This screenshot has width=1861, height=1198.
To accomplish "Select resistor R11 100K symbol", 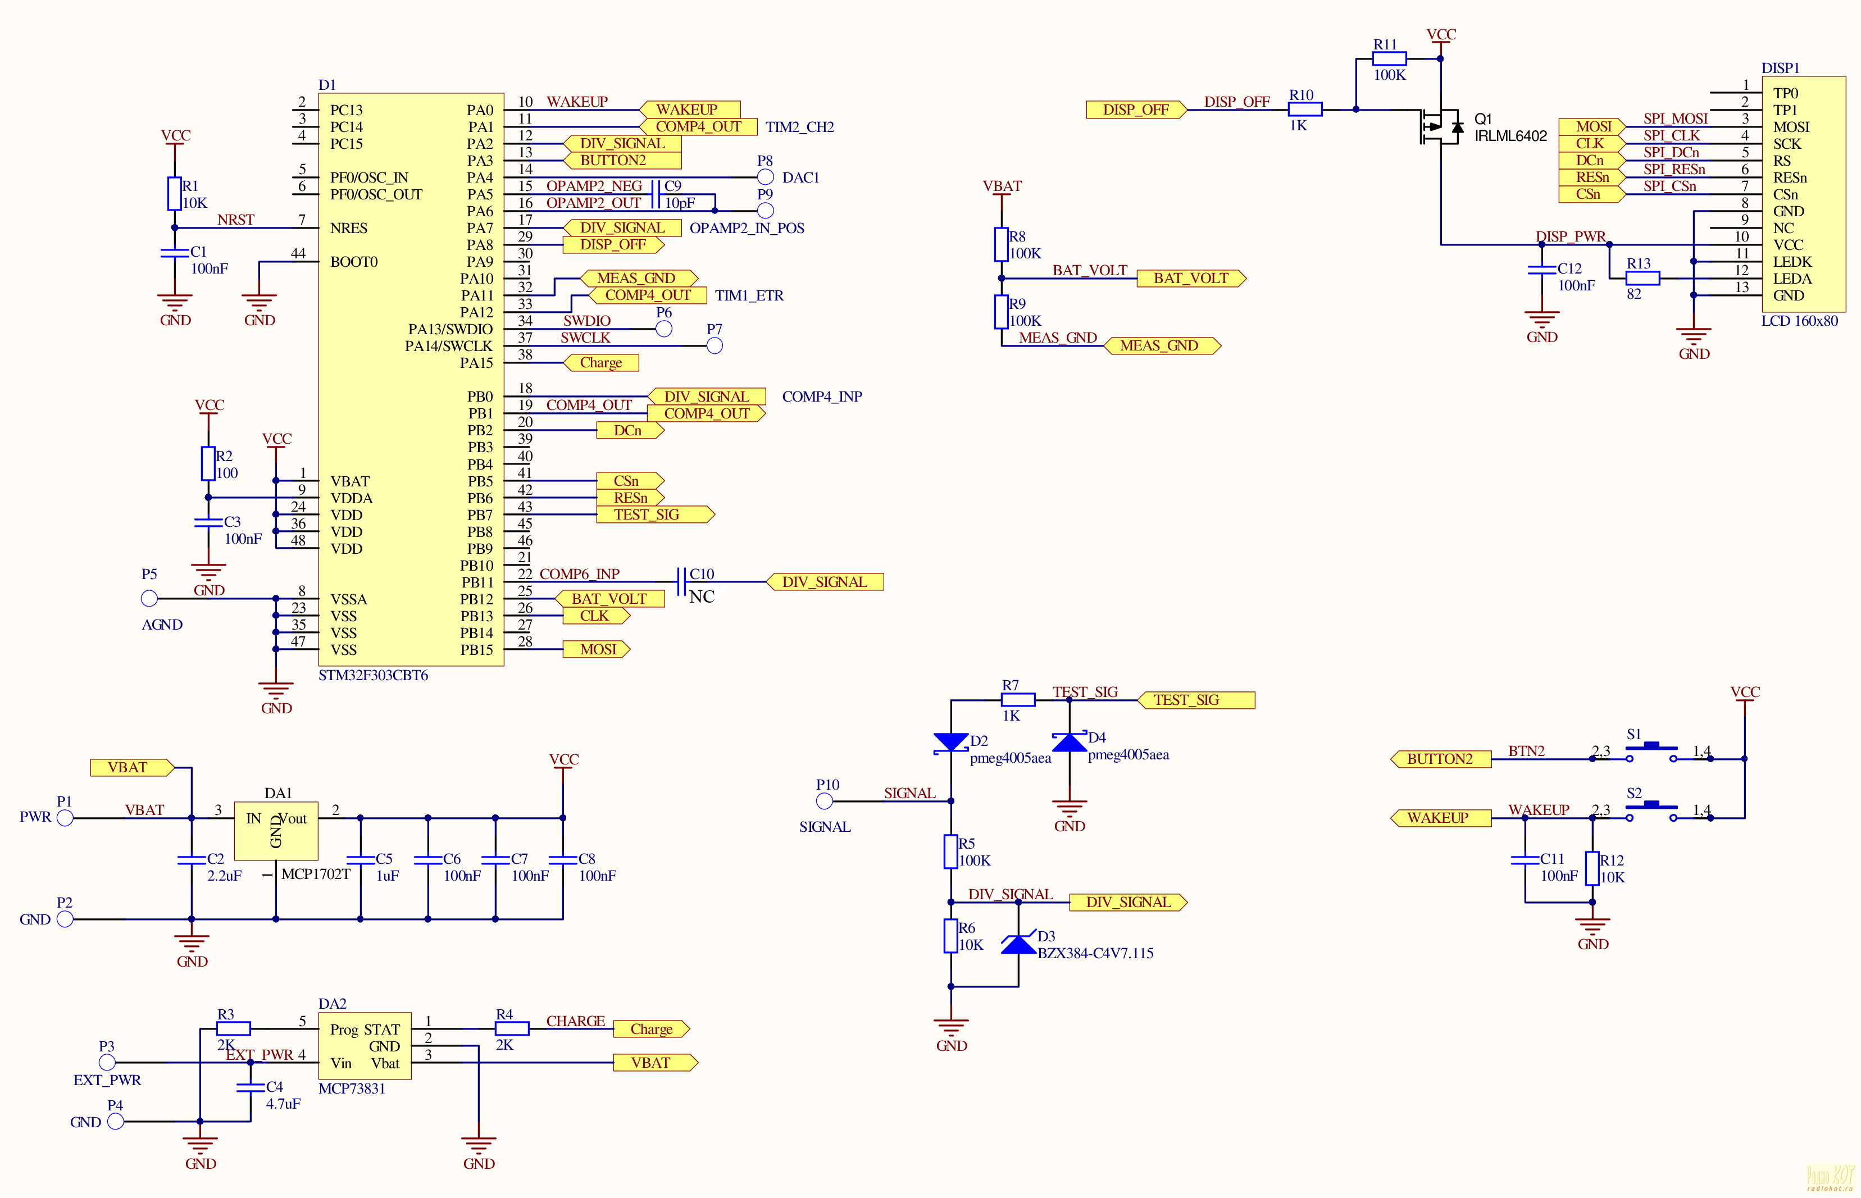I will pos(1390,58).
